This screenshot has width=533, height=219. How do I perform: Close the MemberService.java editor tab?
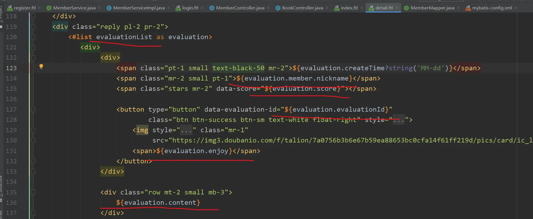[99, 8]
